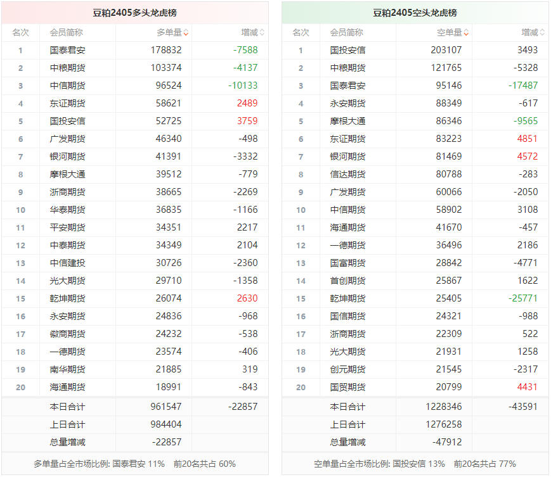Click 会员简称 header in short table
This screenshot has width=551, height=477.
(346, 33)
